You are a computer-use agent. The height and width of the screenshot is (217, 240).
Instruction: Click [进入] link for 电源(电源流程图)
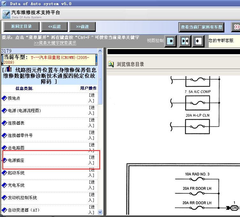point(92,110)
